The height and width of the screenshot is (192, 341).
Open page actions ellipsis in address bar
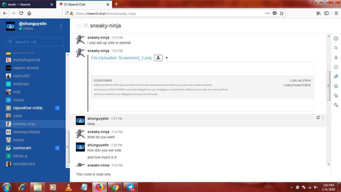point(267,13)
